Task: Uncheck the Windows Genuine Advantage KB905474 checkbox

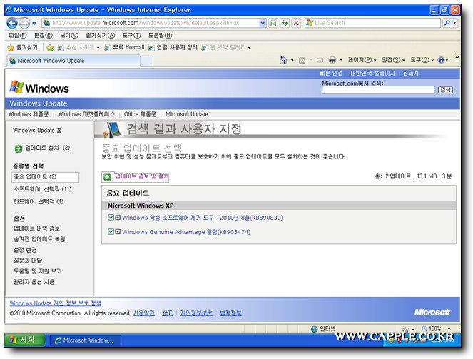Action: click(x=111, y=231)
